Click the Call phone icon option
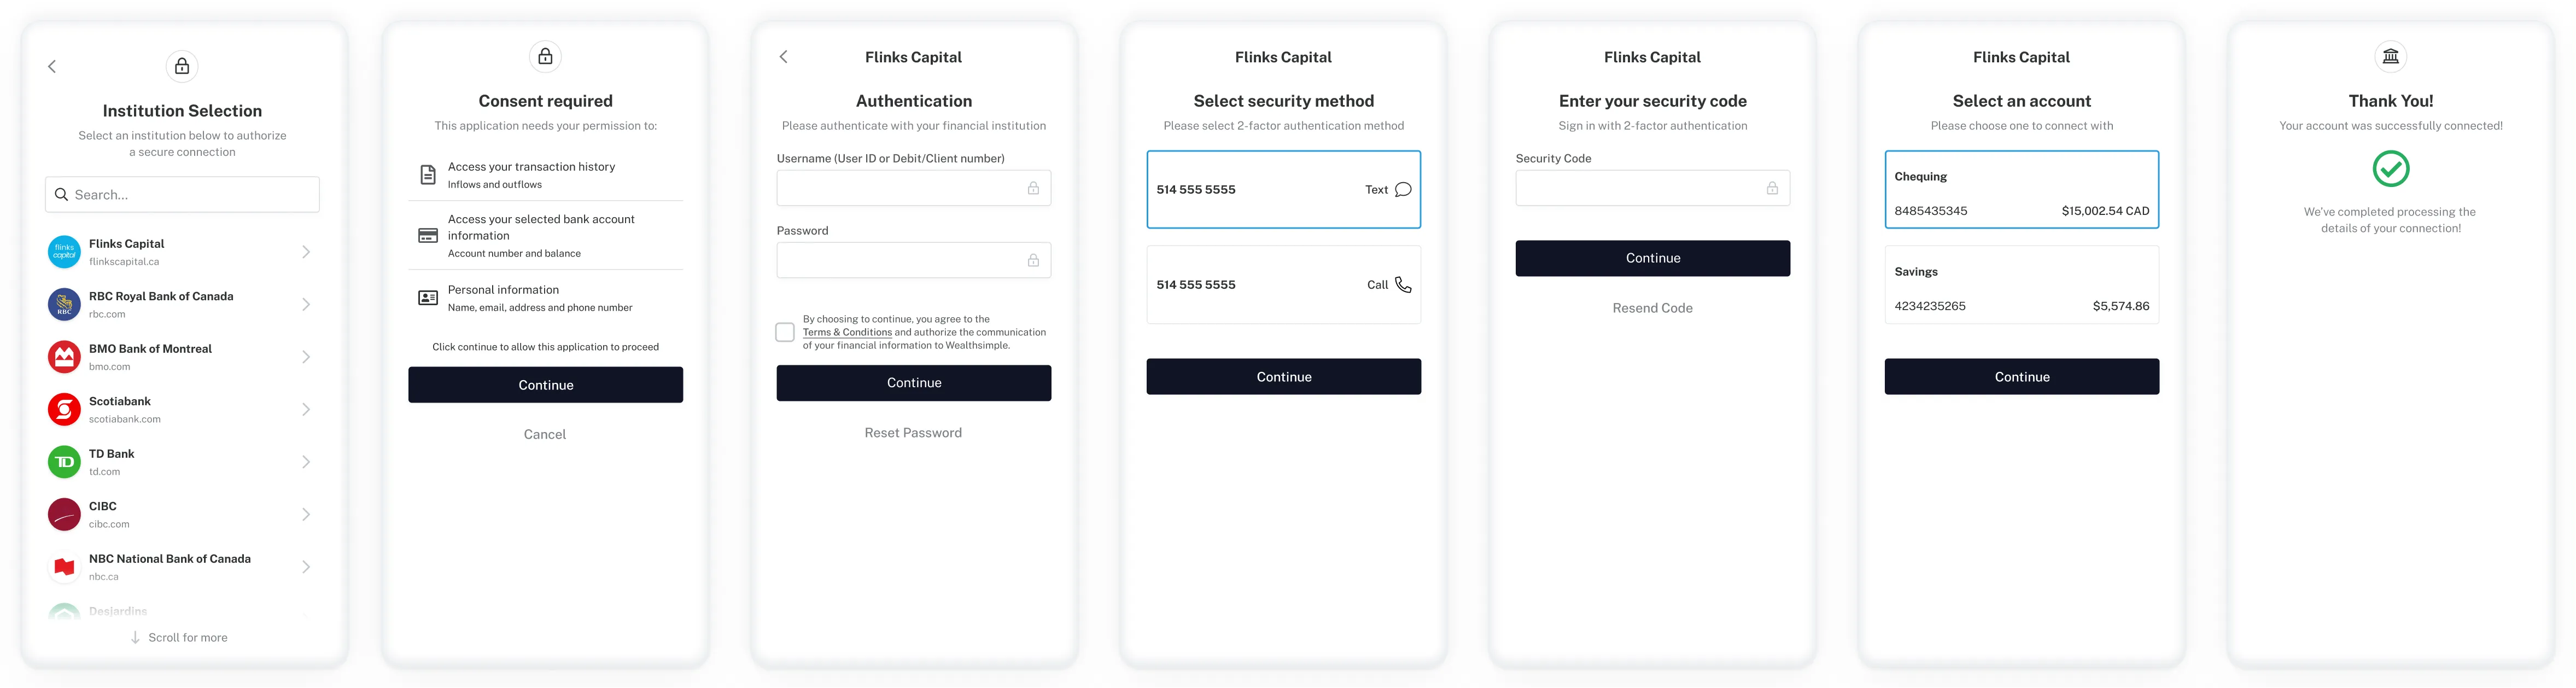This screenshot has width=2576, height=688. (1404, 284)
